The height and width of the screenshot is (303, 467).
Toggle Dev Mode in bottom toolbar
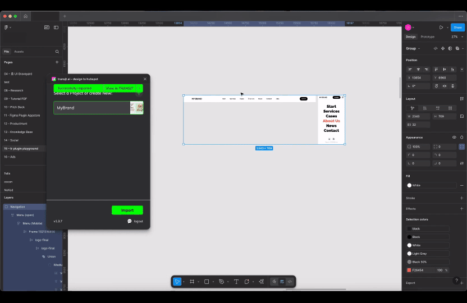290,282
